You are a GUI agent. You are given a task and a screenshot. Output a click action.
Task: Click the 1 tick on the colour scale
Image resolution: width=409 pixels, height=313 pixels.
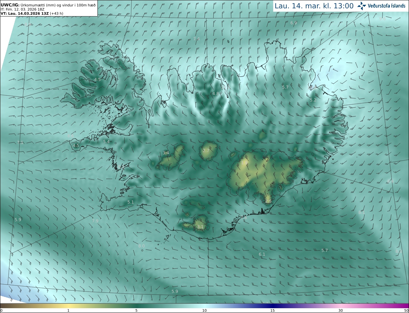(68, 310)
